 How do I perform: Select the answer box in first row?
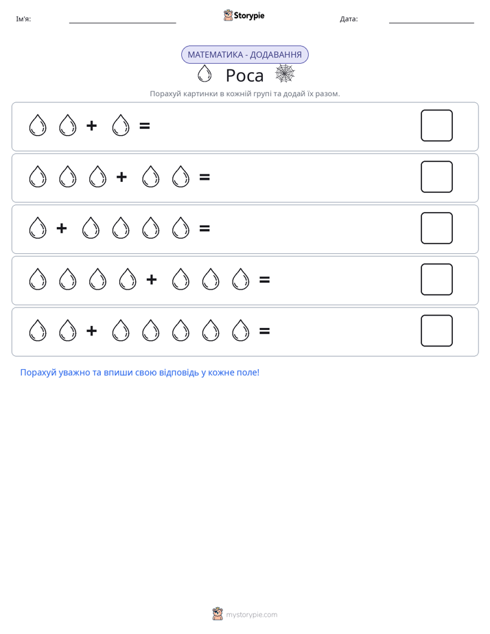[x=436, y=126]
